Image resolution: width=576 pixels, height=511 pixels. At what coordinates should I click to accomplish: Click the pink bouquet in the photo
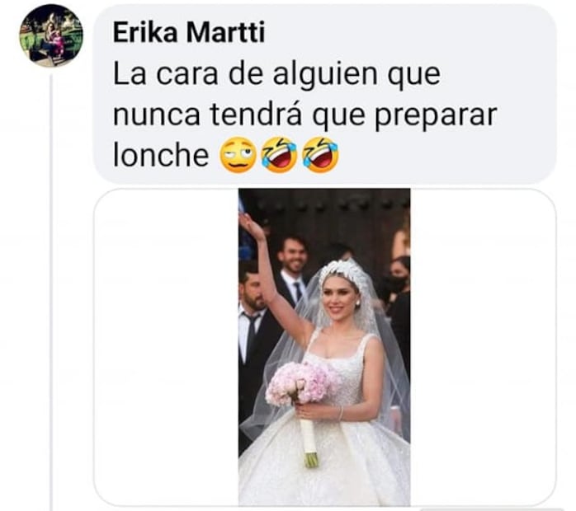click(x=300, y=383)
